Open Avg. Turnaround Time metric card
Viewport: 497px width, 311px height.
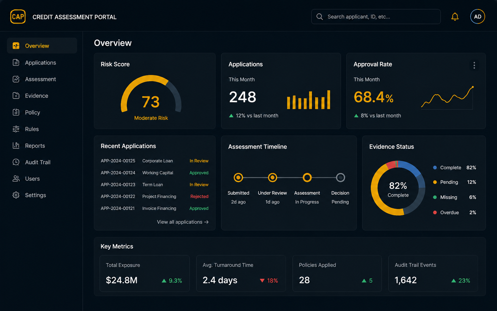tap(241, 273)
